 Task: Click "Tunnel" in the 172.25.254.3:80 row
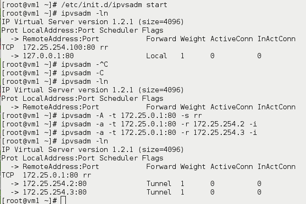(158, 192)
